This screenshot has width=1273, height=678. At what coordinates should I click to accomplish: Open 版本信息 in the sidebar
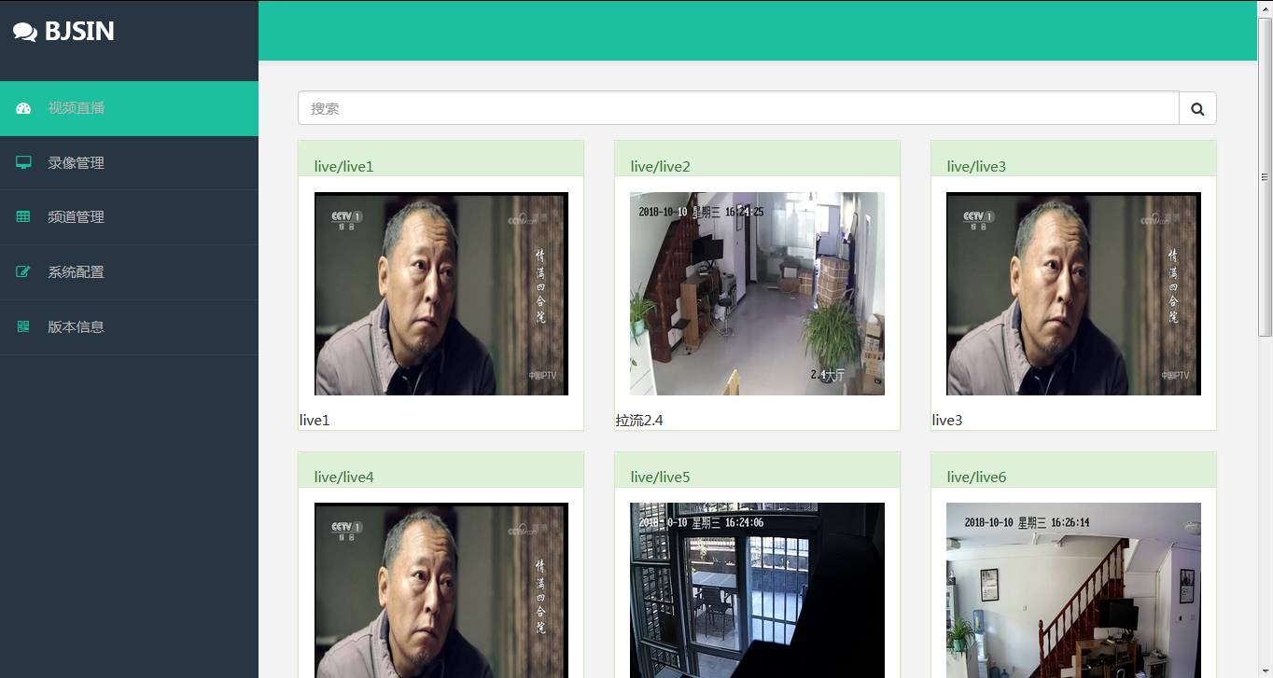tap(129, 327)
